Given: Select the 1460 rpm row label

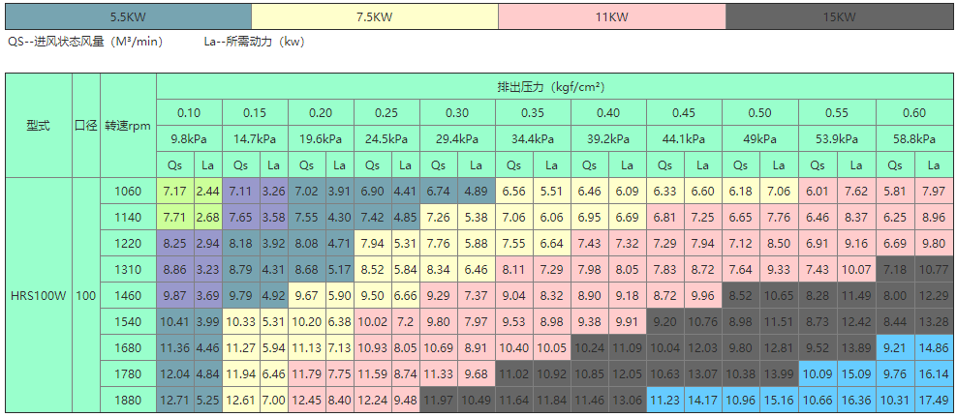Looking at the screenshot, I should [x=129, y=295].
